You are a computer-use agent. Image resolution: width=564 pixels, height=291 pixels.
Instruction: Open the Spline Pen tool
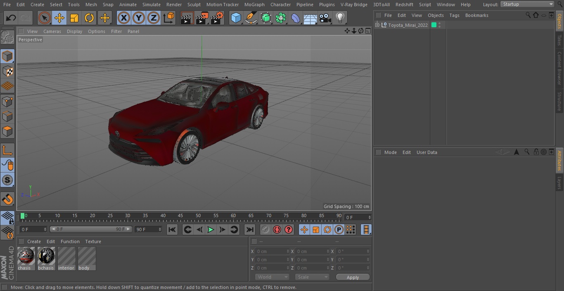pyautogui.click(x=251, y=18)
